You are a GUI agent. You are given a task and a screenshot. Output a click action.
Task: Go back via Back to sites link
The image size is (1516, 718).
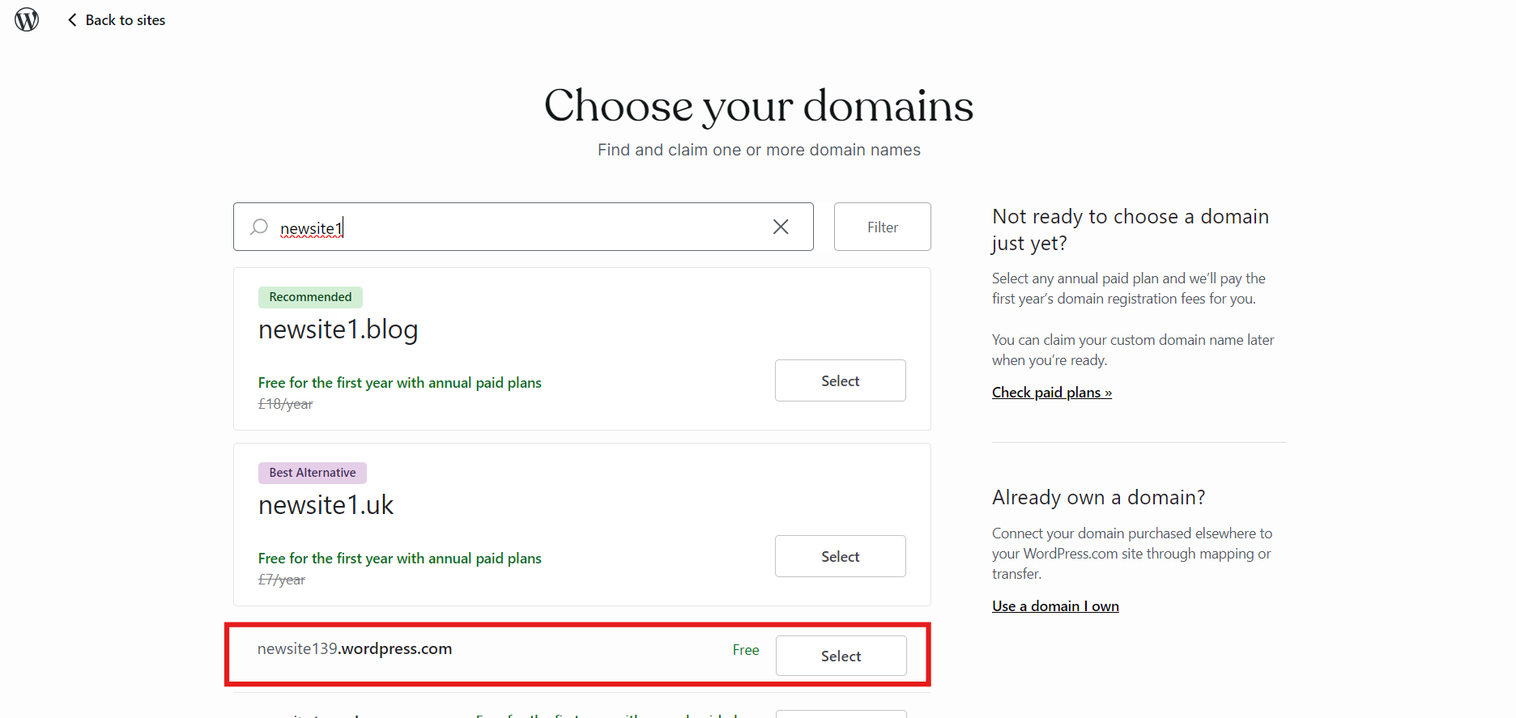click(x=117, y=20)
